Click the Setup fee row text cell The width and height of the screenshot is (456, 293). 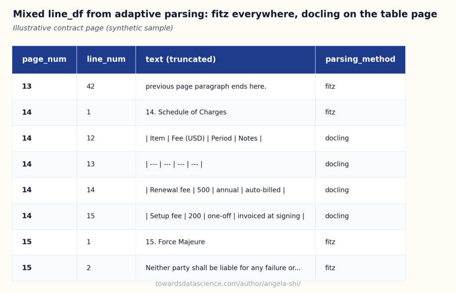[x=225, y=216]
